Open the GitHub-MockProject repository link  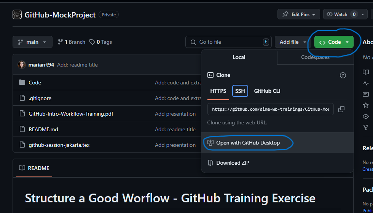60,15
